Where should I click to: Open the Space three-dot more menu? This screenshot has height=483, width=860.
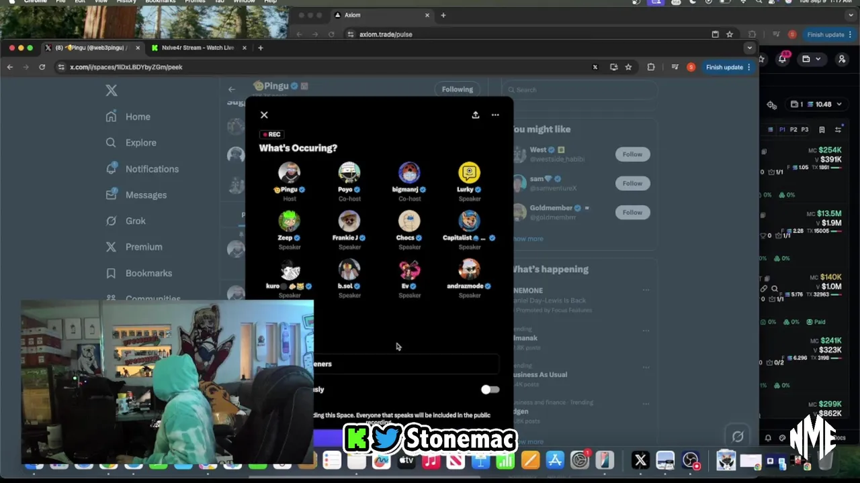[x=495, y=115]
